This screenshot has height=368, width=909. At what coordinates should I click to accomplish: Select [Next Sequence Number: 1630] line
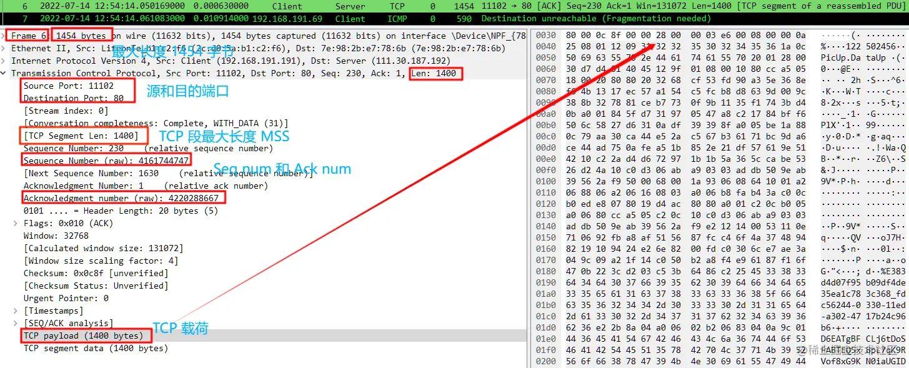click(168, 173)
